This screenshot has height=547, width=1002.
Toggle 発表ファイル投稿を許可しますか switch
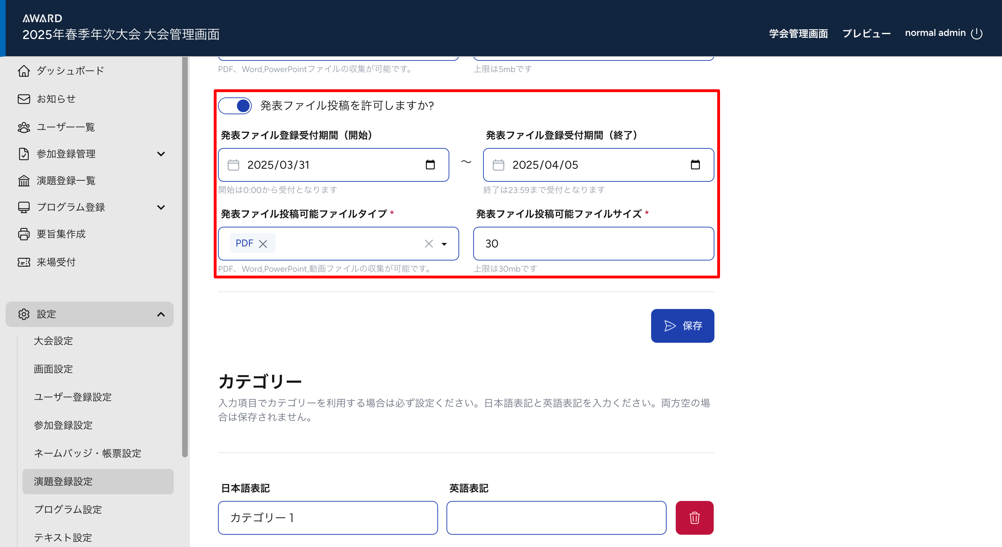pos(235,106)
